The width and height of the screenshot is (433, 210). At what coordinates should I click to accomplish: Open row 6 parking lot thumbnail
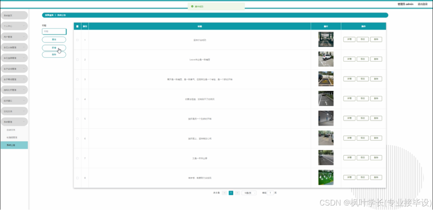[326, 138]
